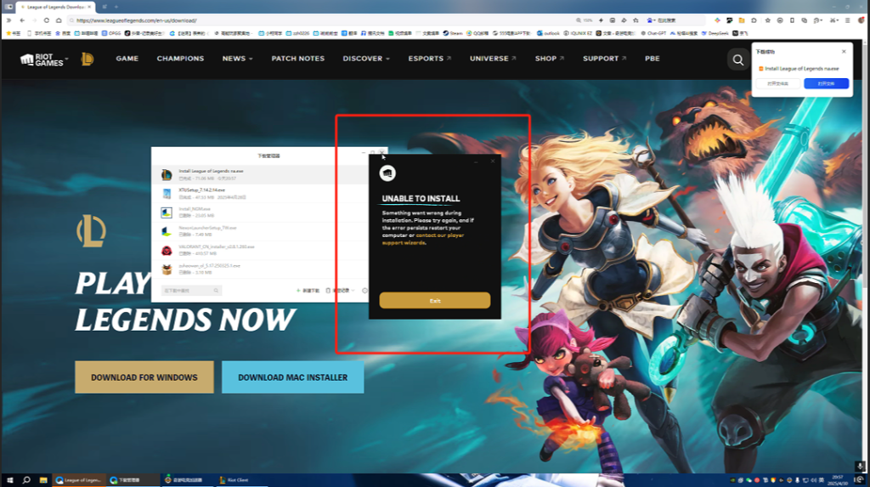
Task: Open PATCH NOTES in the nav bar
Action: (298, 59)
